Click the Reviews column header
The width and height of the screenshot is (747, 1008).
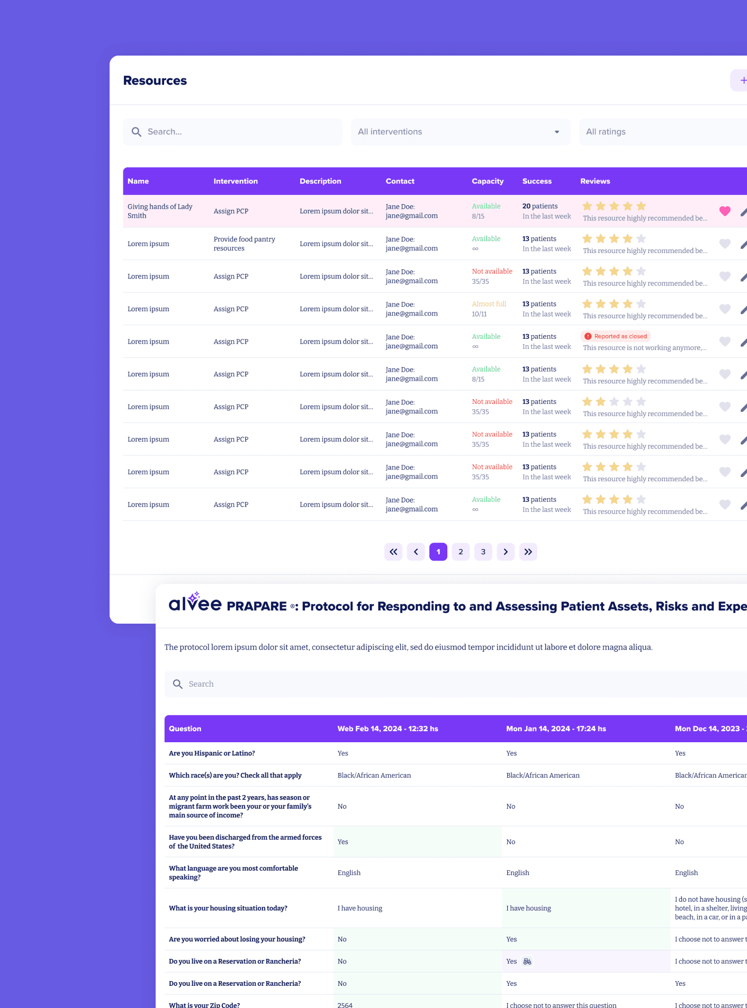point(595,181)
